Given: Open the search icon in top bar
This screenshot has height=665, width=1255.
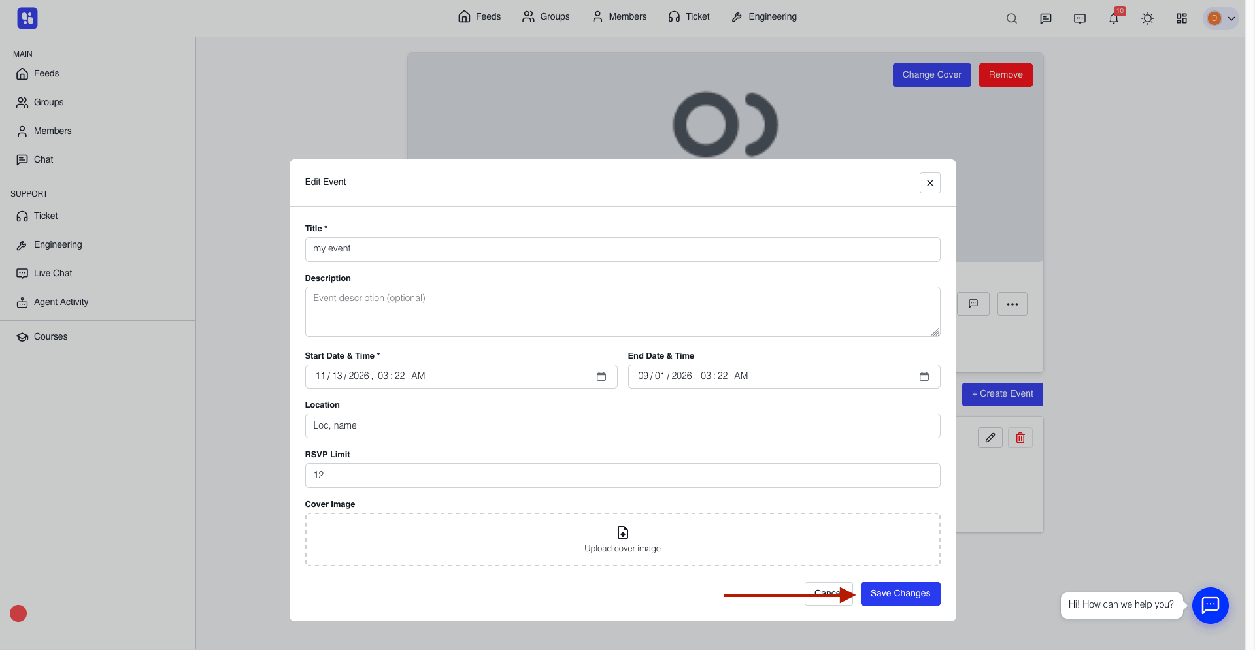Looking at the screenshot, I should (1012, 18).
